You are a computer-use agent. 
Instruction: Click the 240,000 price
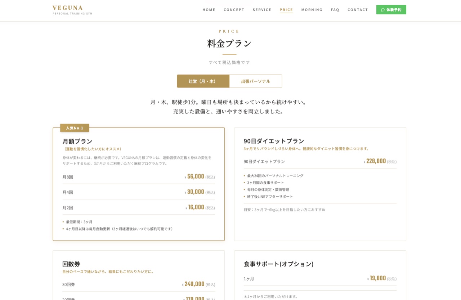(194, 284)
